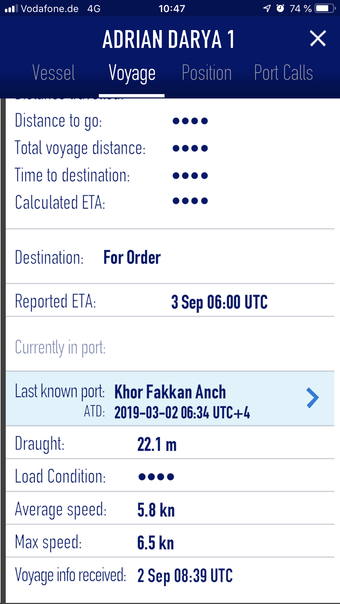The image size is (340, 604).
Task: Tap the For Order destination value
Action: coord(132,257)
